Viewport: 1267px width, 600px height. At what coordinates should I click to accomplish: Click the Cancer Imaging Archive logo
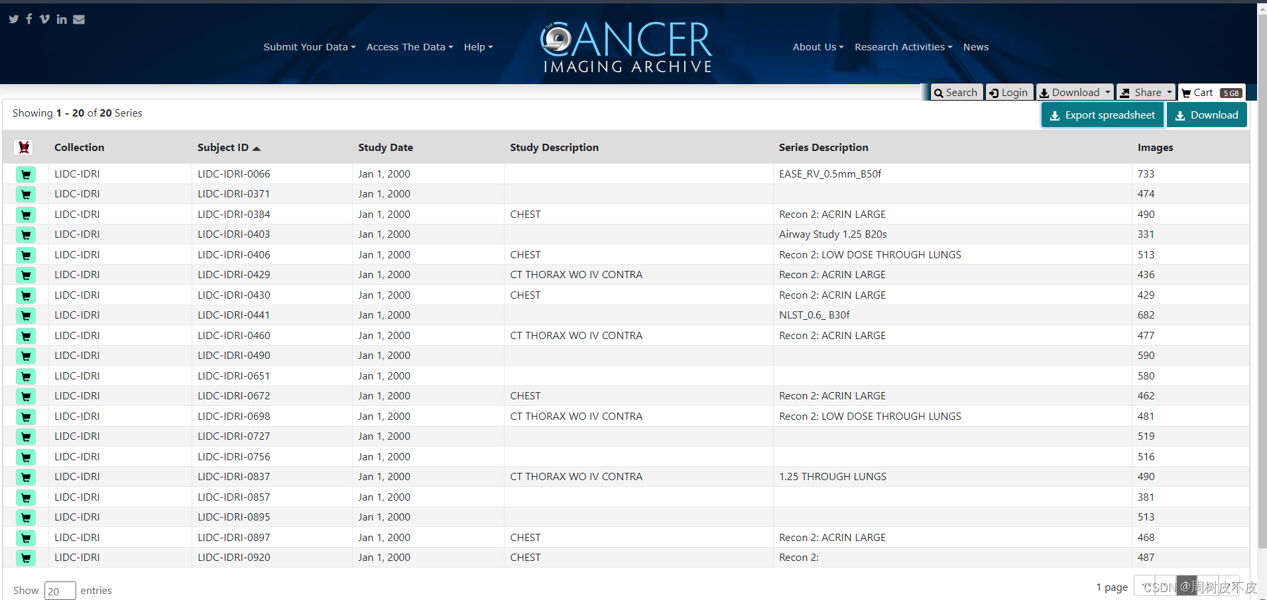click(x=627, y=46)
